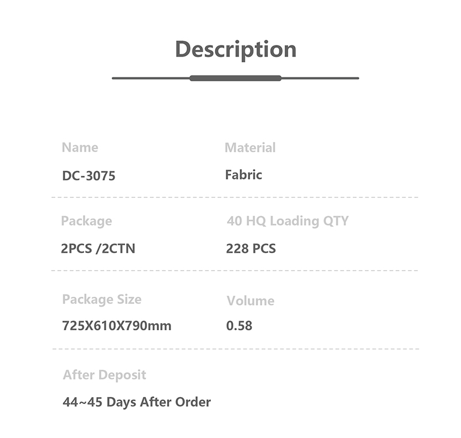Click the Description heading
Viewport: 461px width, 438px height.
pyautogui.click(x=235, y=49)
